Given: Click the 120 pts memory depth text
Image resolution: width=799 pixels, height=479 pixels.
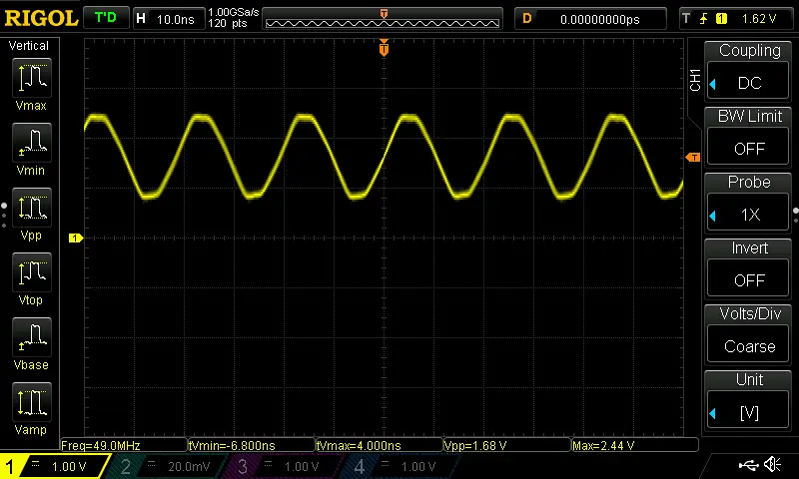Looking at the screenshot, I should pyautogui.click(x=228, y=23).
